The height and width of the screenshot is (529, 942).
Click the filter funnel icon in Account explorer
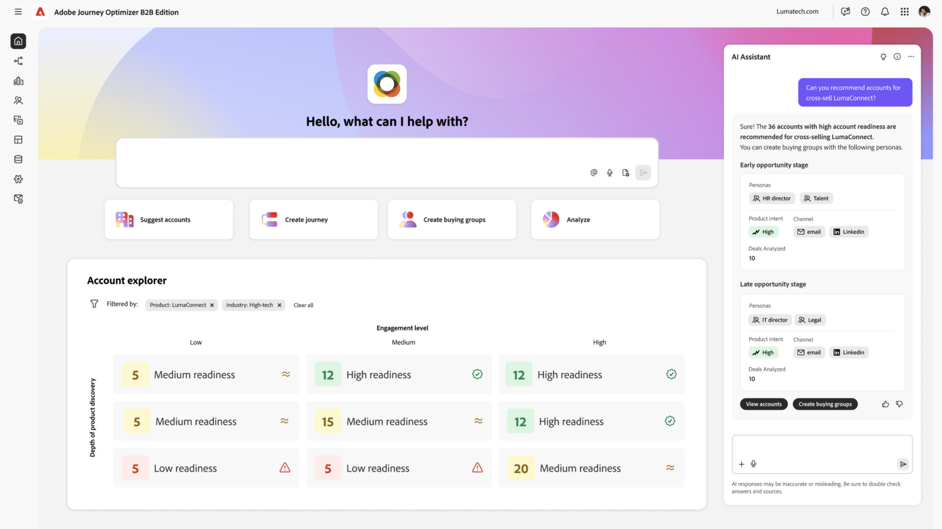point(94,304)
